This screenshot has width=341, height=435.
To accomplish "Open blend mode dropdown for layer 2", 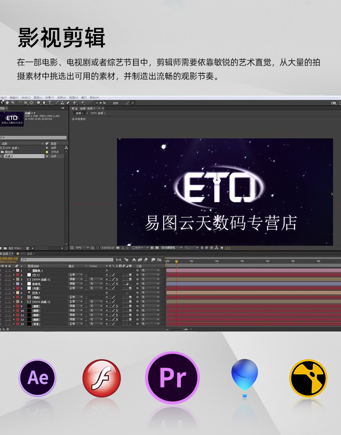I will (76, 275).
